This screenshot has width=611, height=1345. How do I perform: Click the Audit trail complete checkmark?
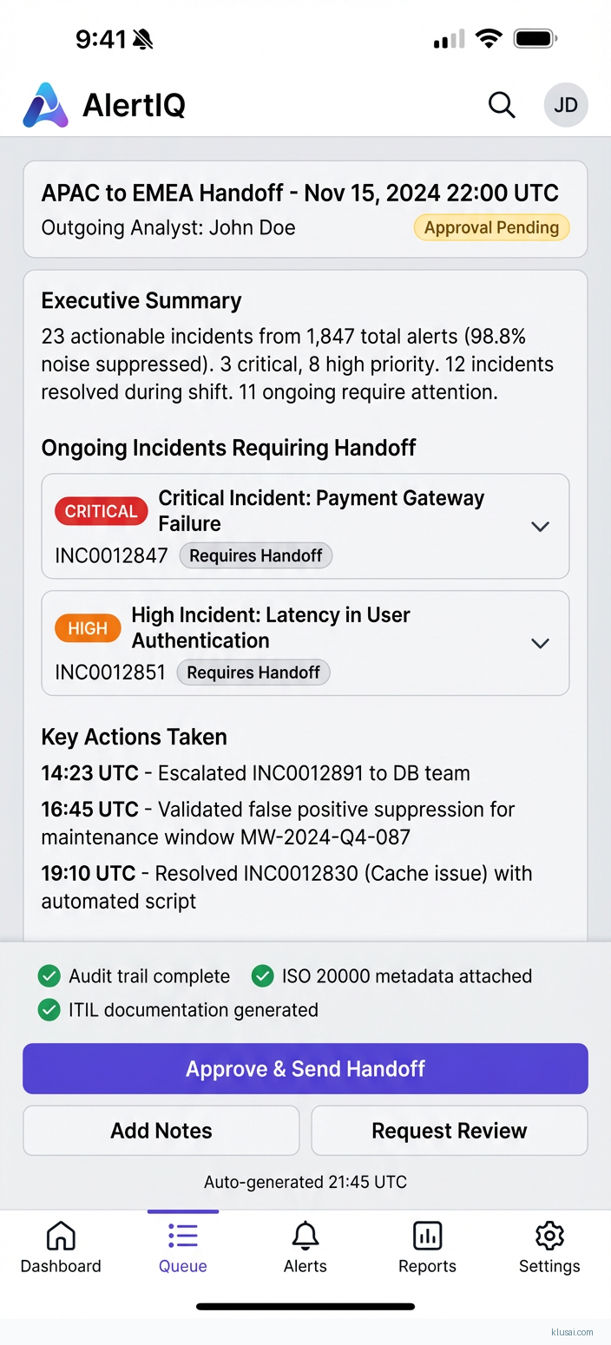click(49, 975)
